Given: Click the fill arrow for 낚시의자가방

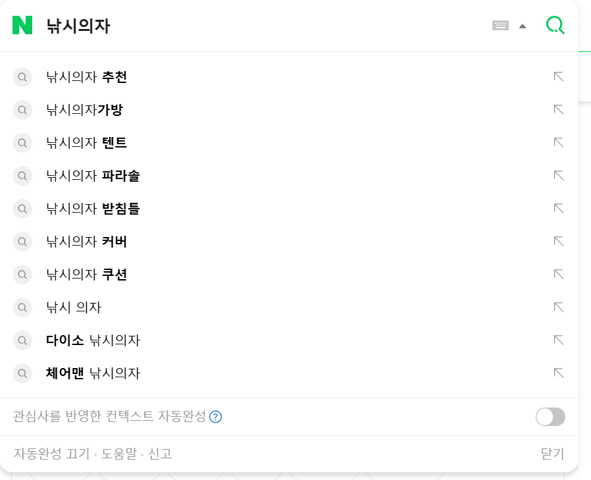Looking at the screenshot, I should coord(559,109).
